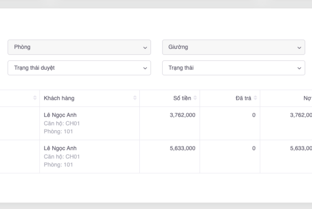Click the 5,633,000 amount in Số tiền
The width and height of the screenshot is (312, 209).
tap(183, 148)
